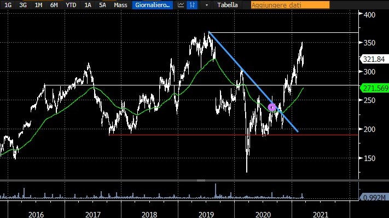Select the blue descending trendline

point(253,82)
